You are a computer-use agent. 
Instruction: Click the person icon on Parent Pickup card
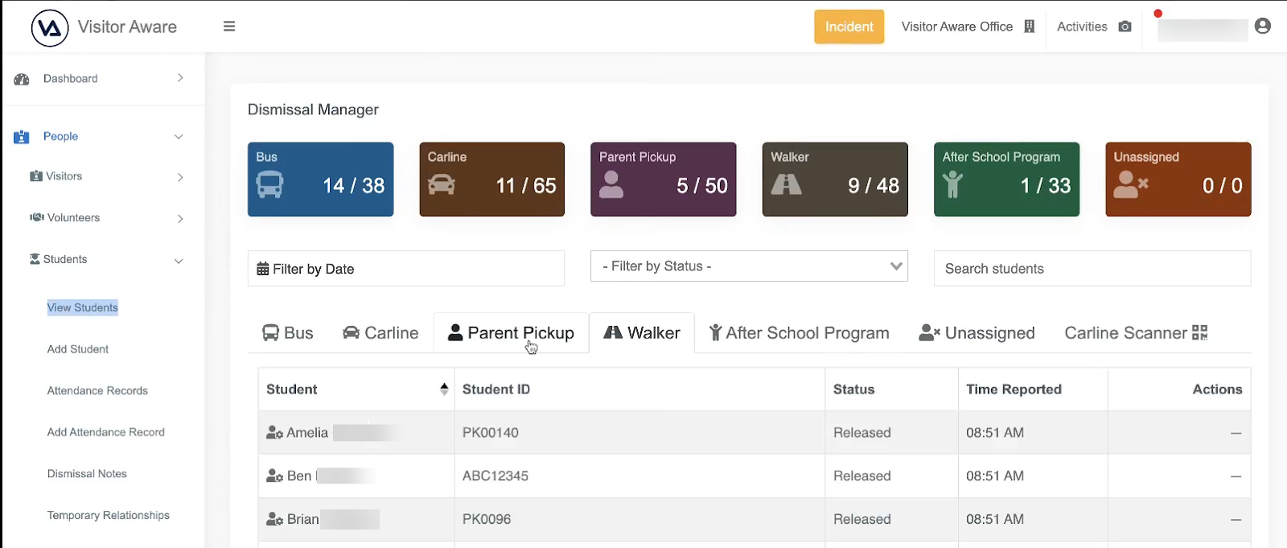[611, 184]
